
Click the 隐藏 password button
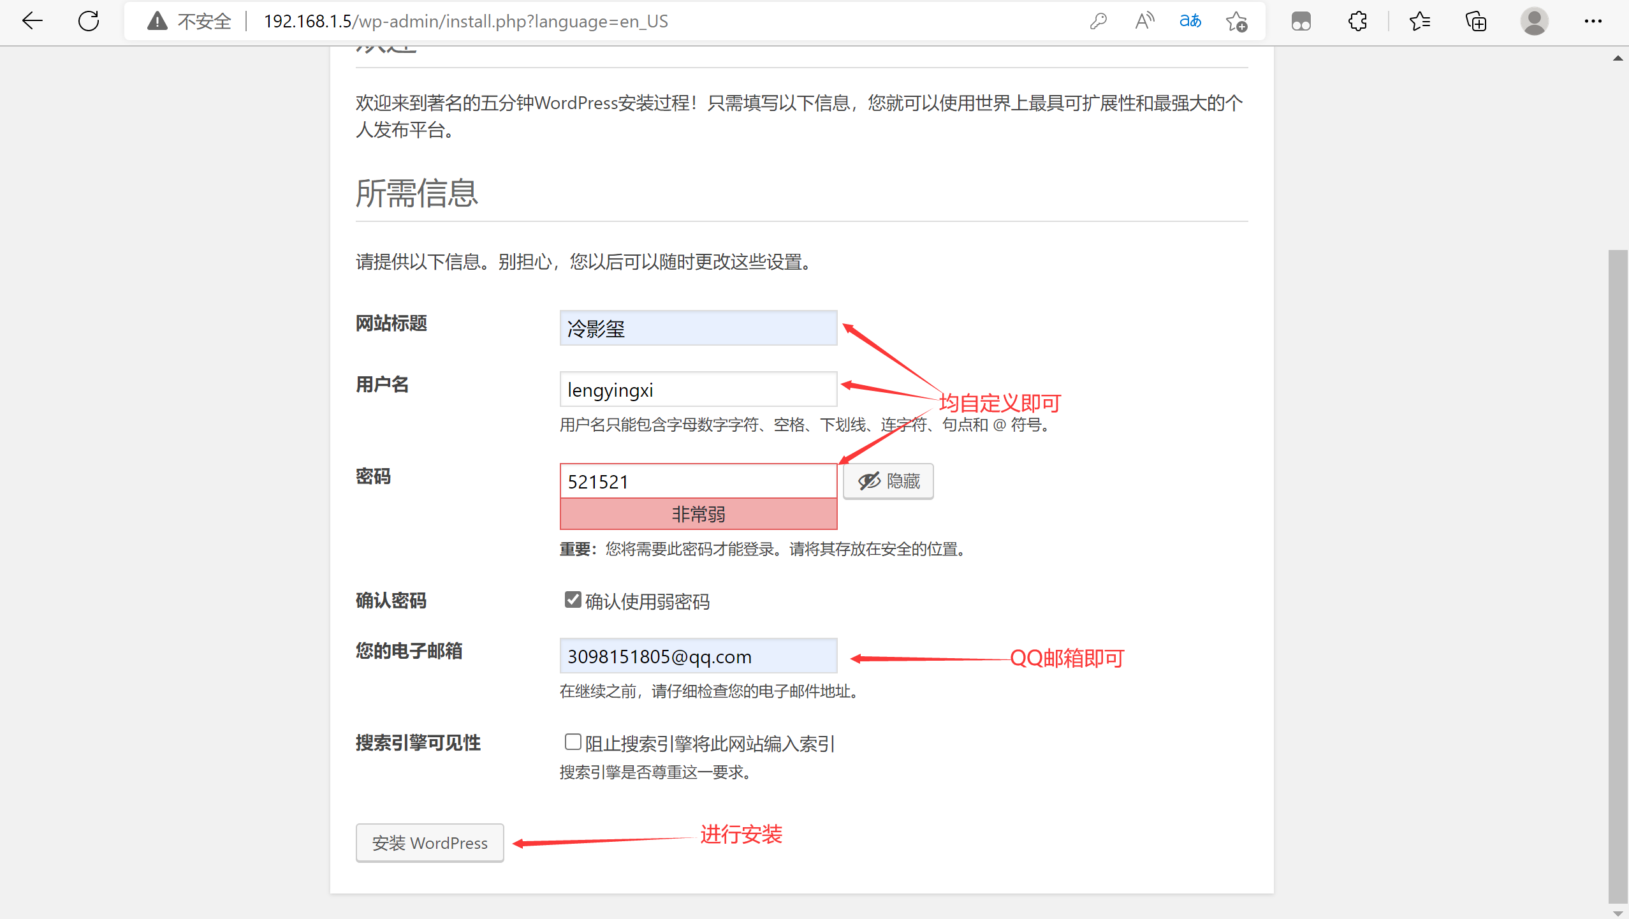pos(888,481)
